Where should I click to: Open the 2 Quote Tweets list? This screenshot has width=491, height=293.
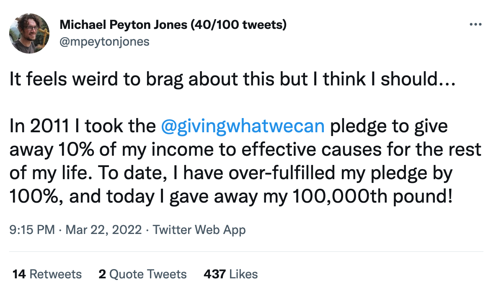(142, 274)
